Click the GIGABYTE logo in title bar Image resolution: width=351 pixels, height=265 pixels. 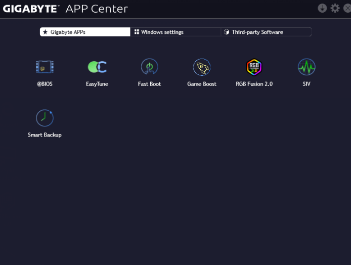31,9
